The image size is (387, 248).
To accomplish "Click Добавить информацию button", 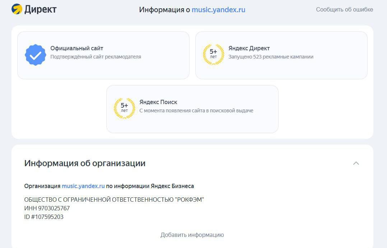I will (x=192, y=235).
